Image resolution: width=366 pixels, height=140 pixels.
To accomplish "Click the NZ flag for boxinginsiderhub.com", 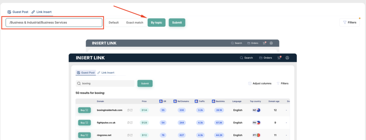I will coord(258,110).
